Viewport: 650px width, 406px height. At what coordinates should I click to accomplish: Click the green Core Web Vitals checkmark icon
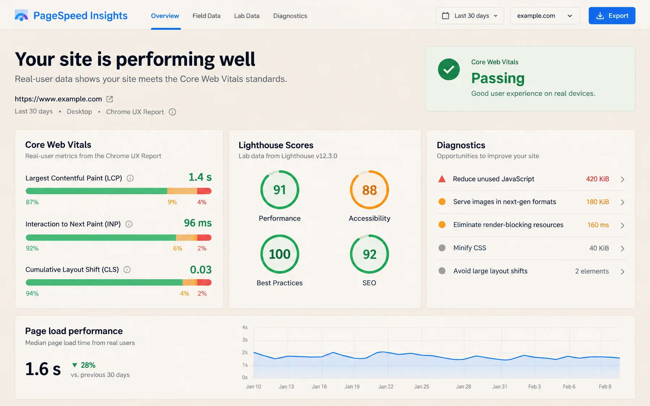[x=449, y=69]
